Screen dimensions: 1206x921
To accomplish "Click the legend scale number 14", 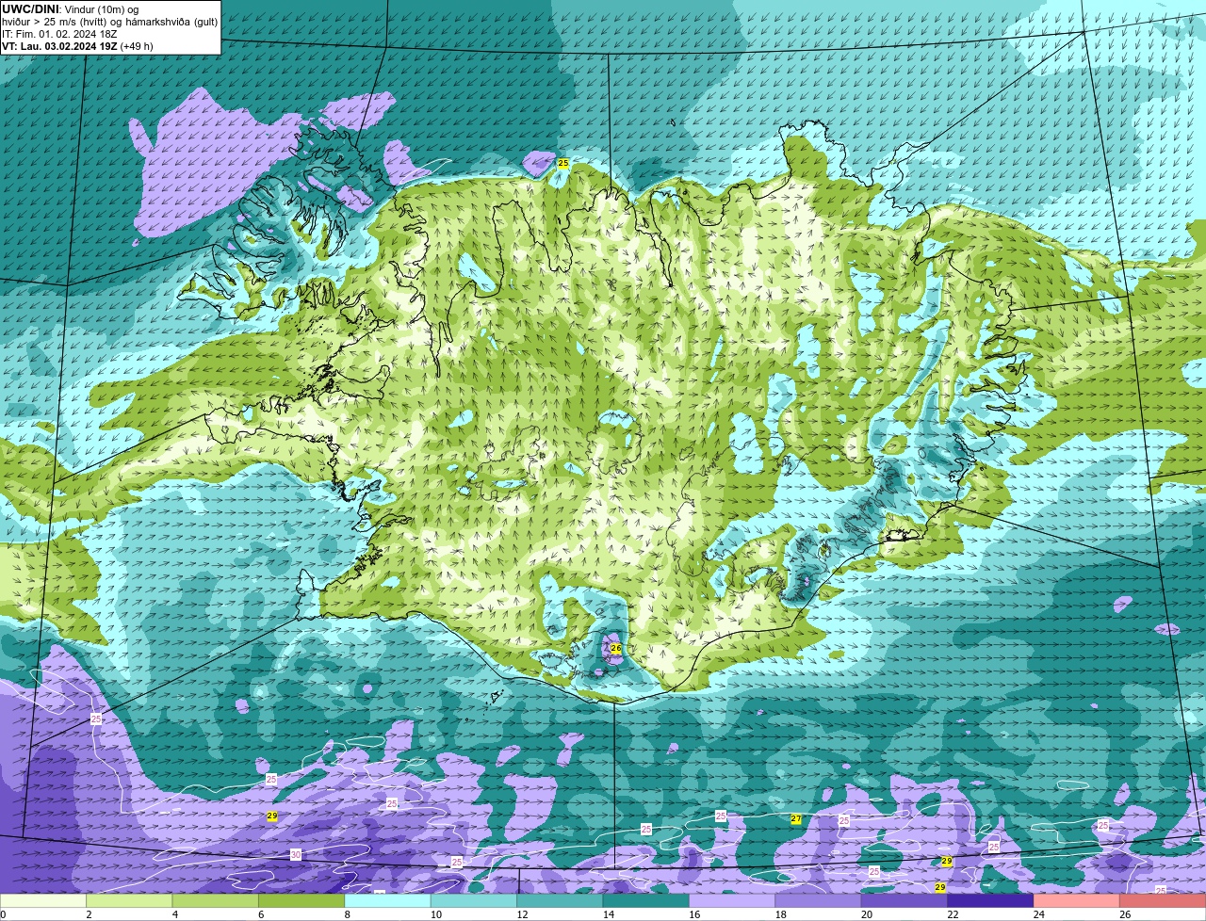I will (608, 914).
